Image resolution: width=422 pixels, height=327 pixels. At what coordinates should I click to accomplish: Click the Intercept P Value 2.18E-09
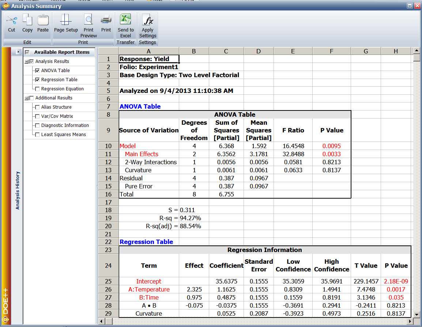tap(396, 281)
